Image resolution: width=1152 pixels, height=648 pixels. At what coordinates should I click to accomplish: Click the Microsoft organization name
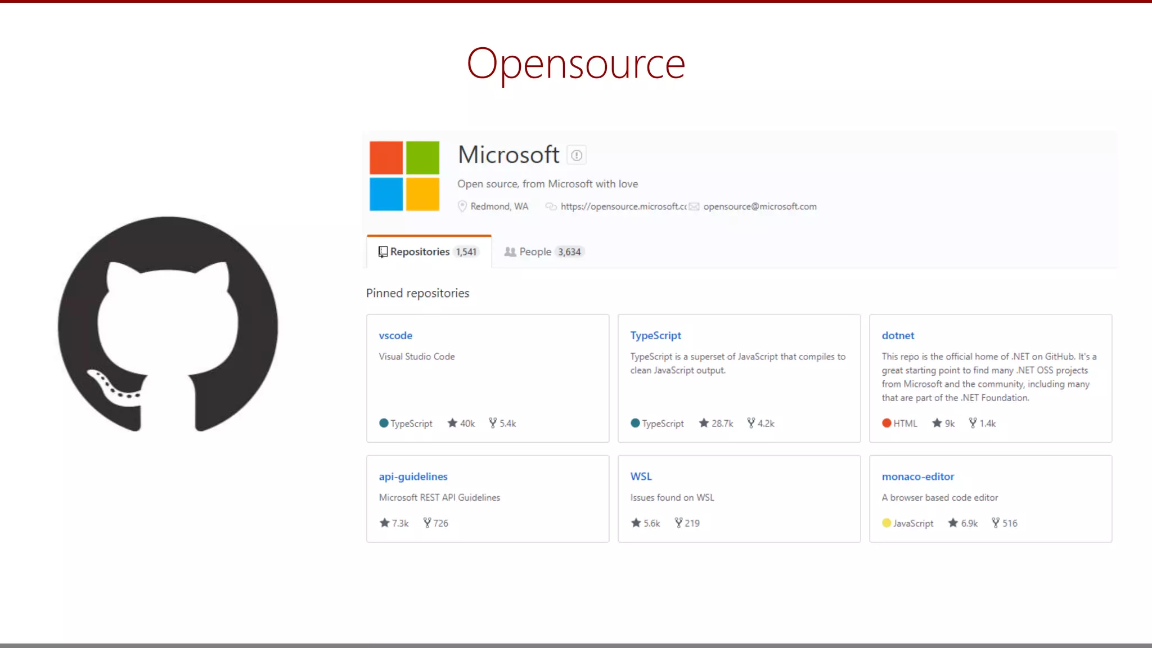tap(508, 155)
